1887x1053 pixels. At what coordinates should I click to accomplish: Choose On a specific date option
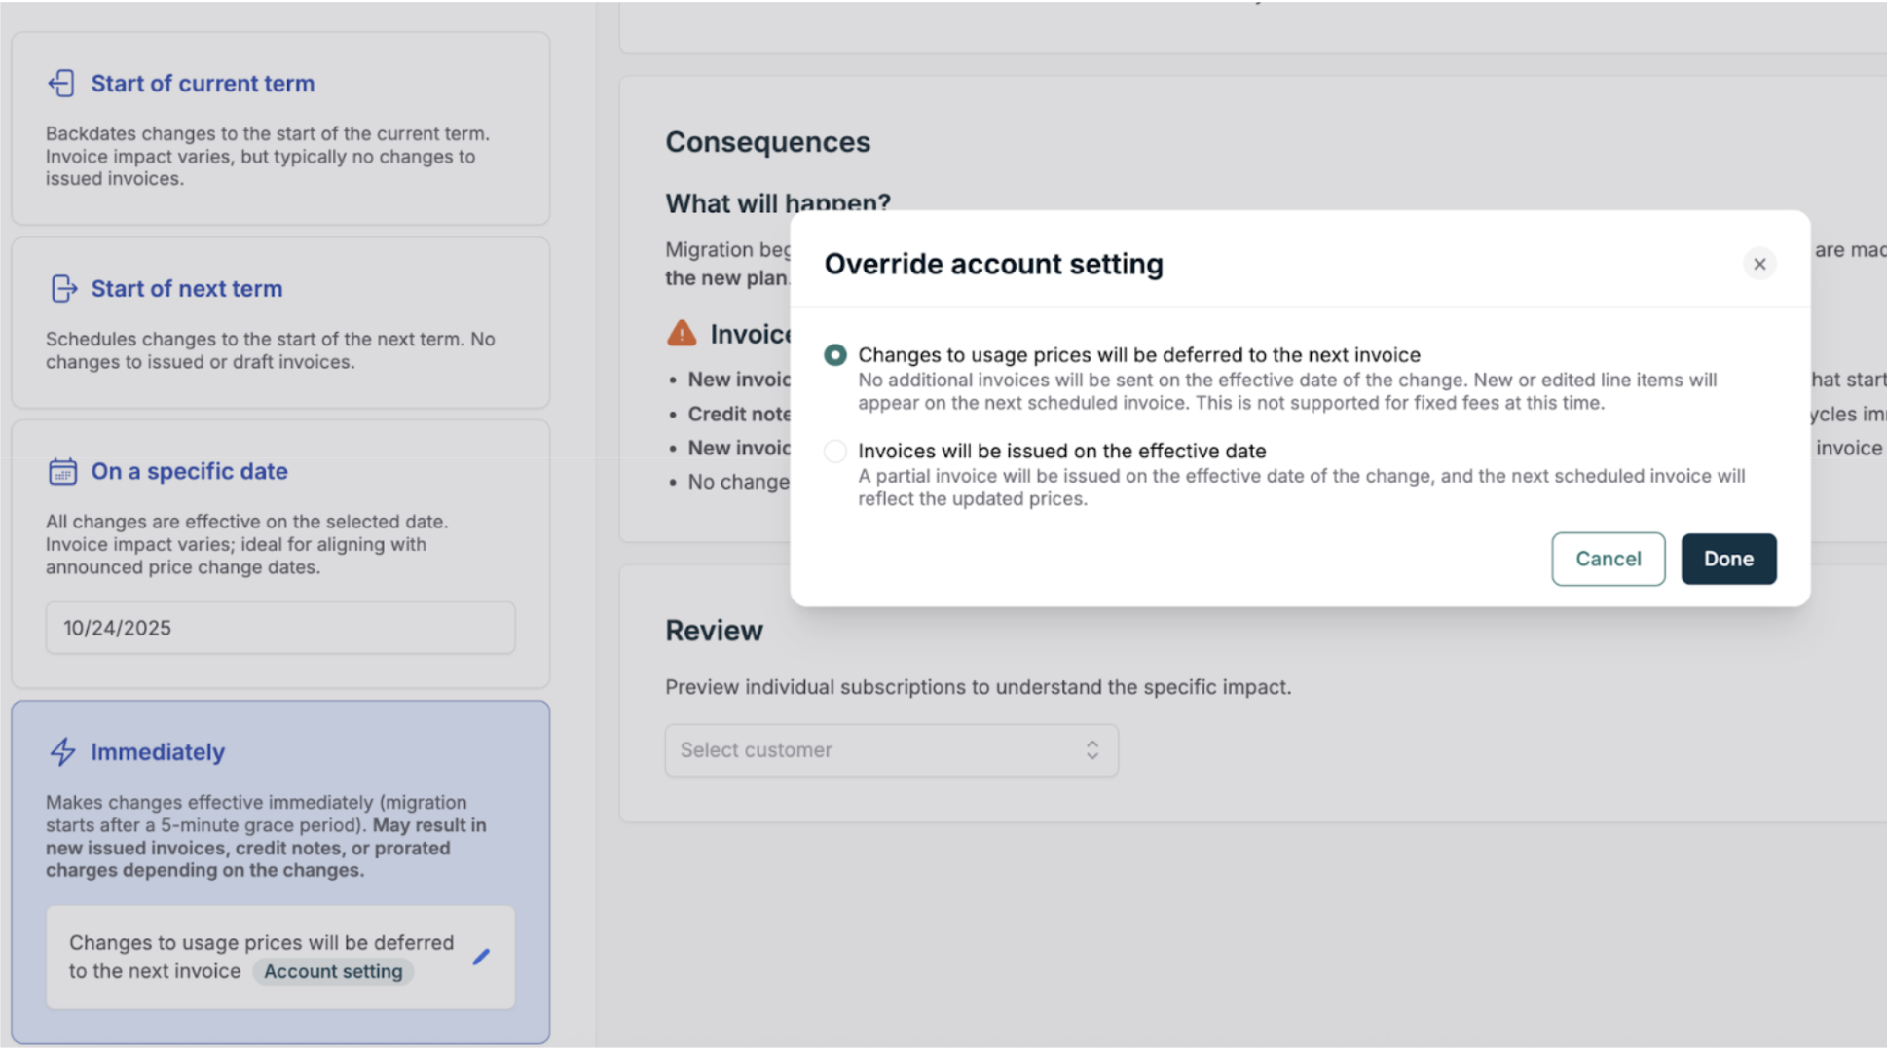pos(190,472)
